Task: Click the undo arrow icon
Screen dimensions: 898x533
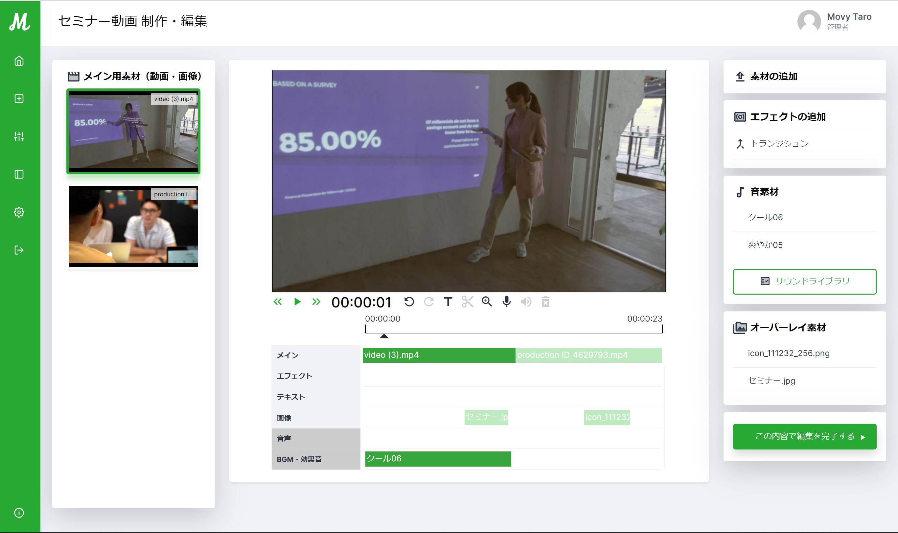Action: (x=409, y=302)
